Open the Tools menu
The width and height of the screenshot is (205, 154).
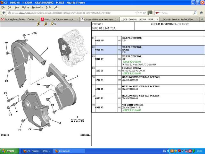(x=48, y=7)
